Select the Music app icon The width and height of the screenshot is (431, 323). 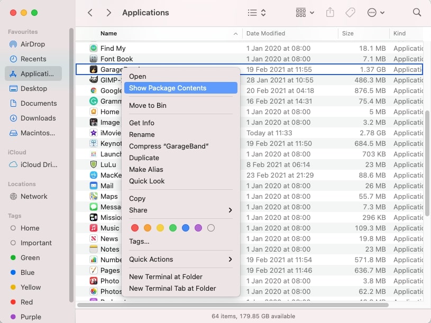(x=94, y=228)
